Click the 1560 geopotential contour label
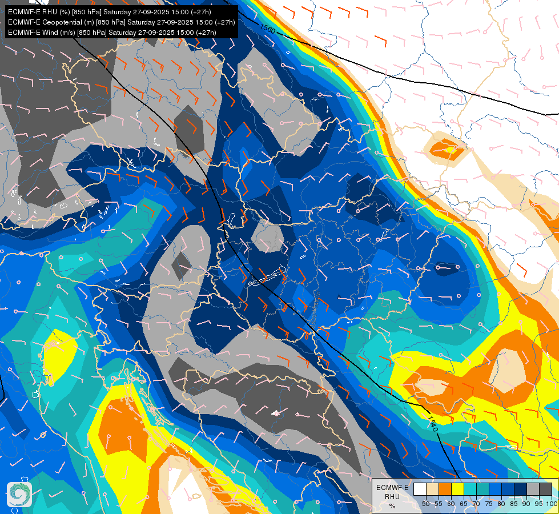559x514 pixels. 267,29
